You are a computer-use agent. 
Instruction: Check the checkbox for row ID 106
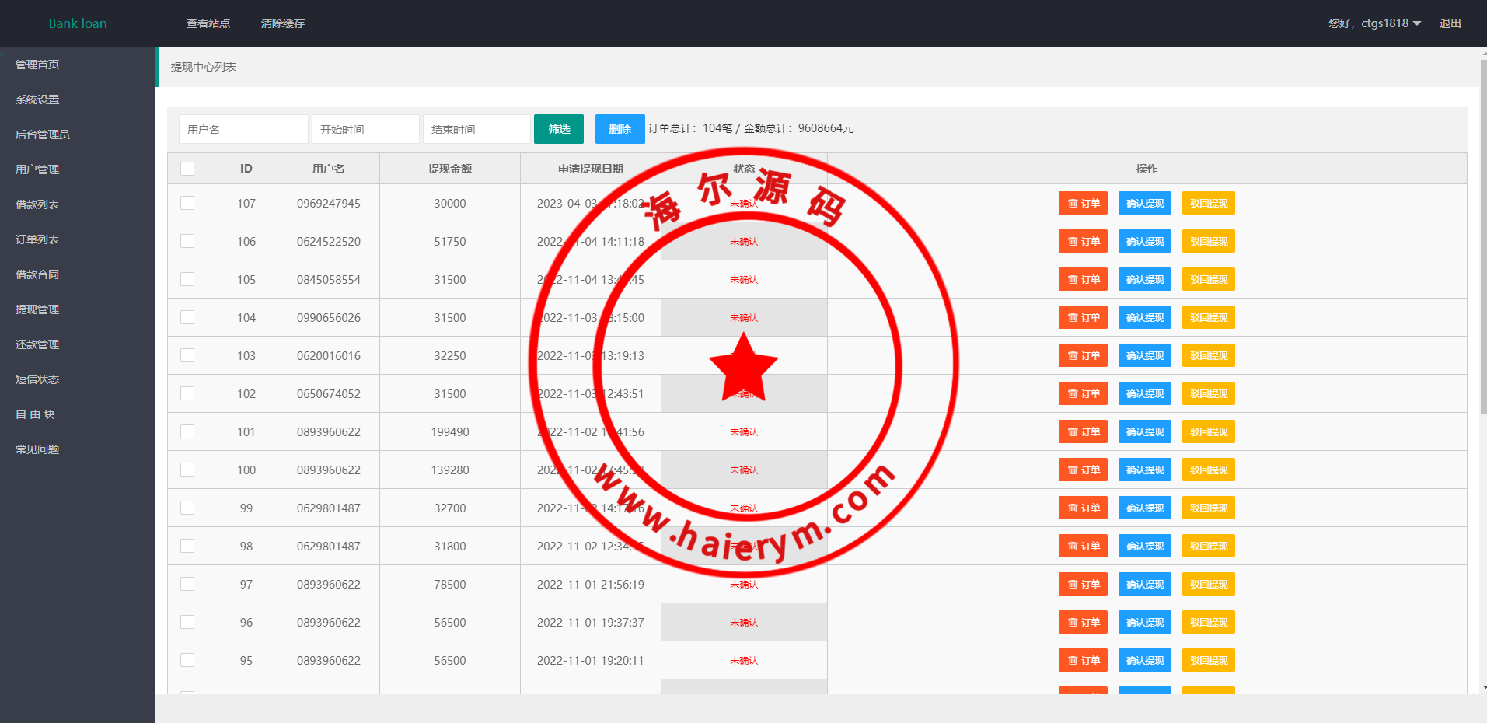(187, 242)
